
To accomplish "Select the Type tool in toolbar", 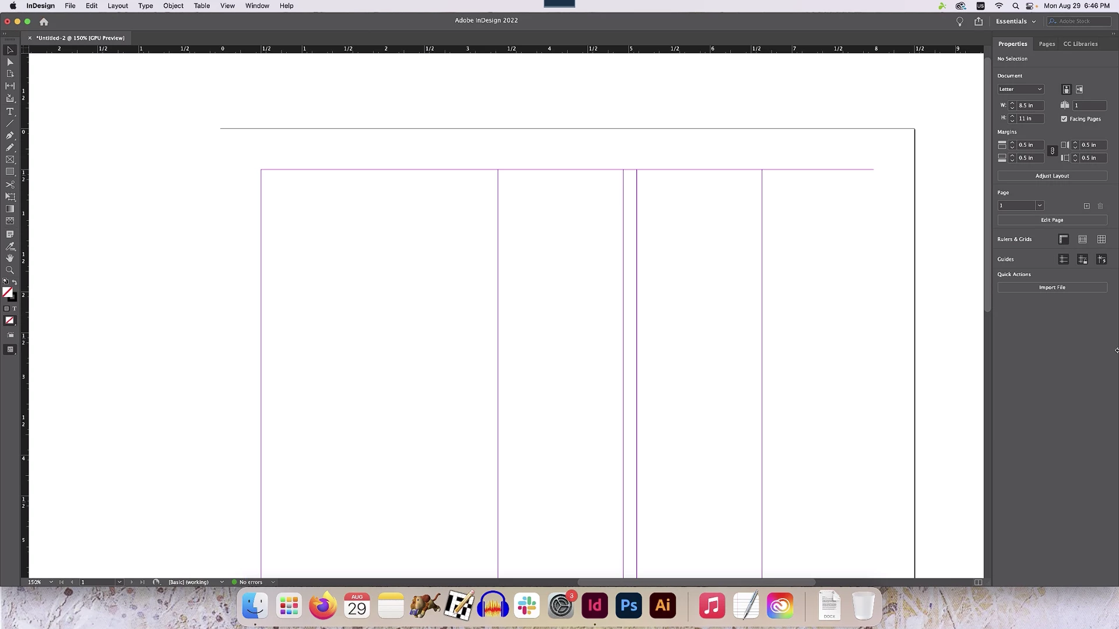I will pos(10,111).
